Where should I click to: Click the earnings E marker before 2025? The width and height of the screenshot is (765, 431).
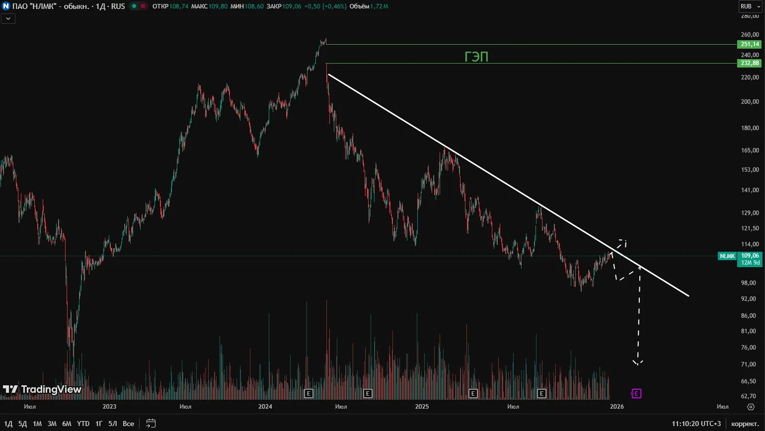(x=368, y=394)
